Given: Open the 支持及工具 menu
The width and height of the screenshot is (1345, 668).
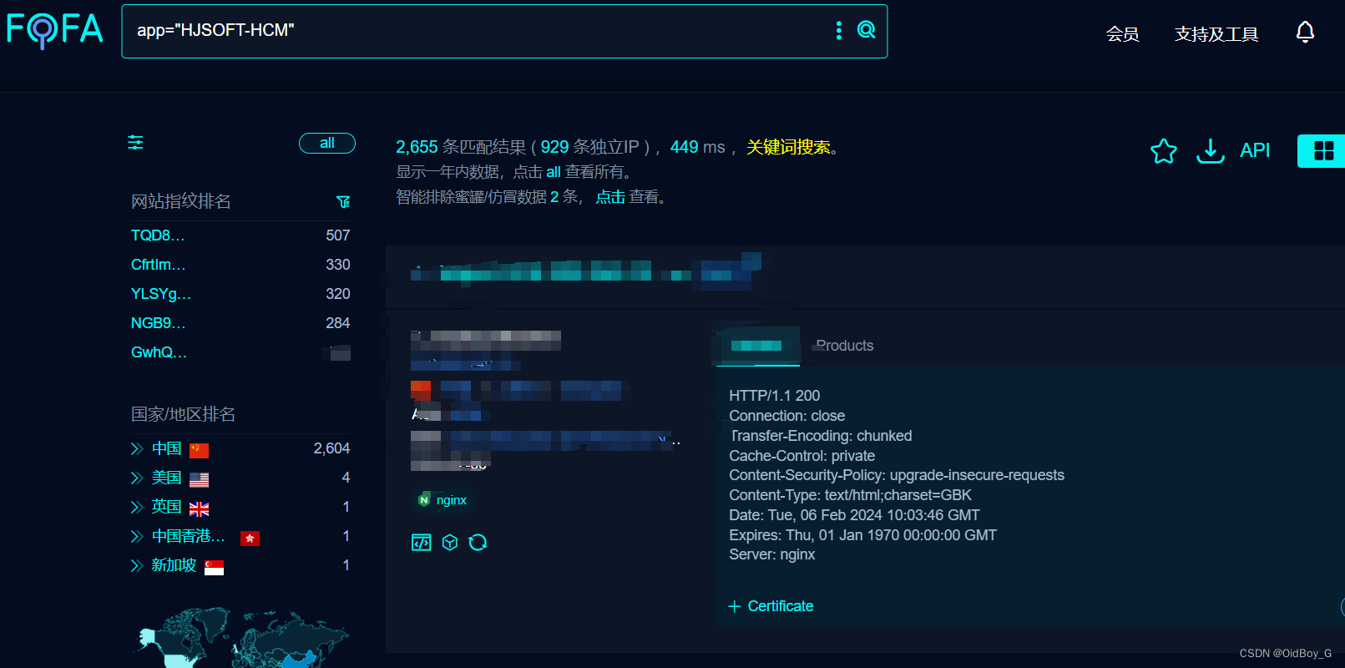Looking at the screenshot, I should pos(1216,34).
